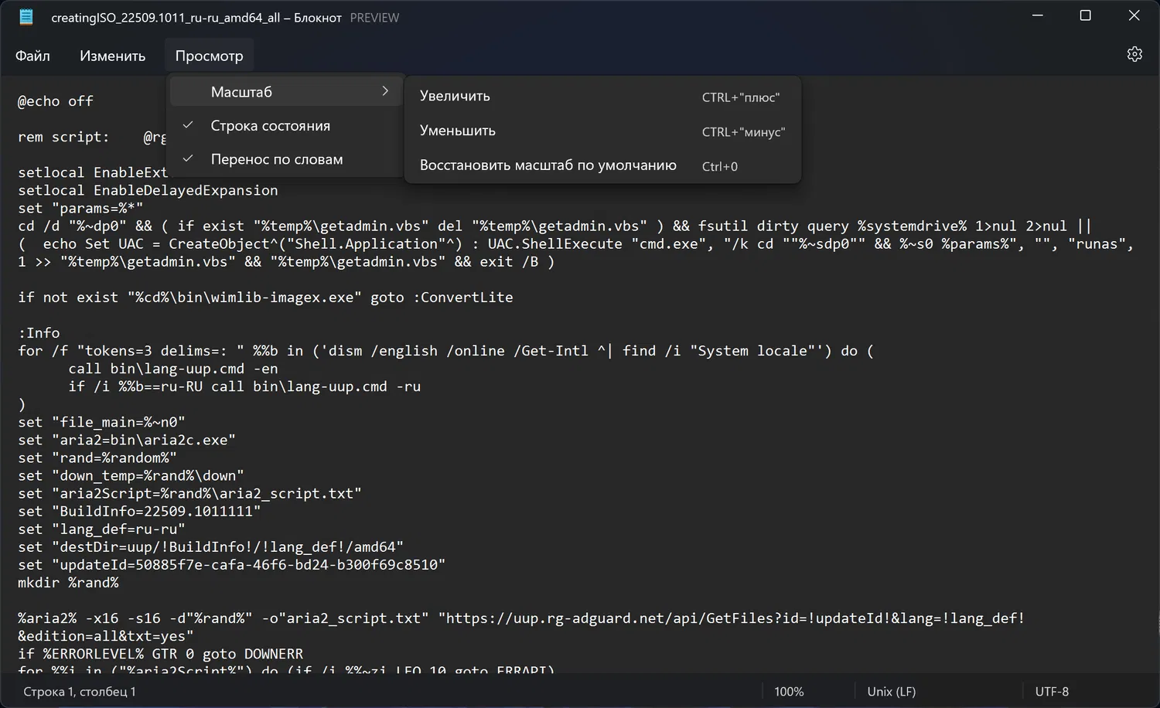Choose Уменьшить to zoom out
1160x708 pixels.
tap(457, 131)
